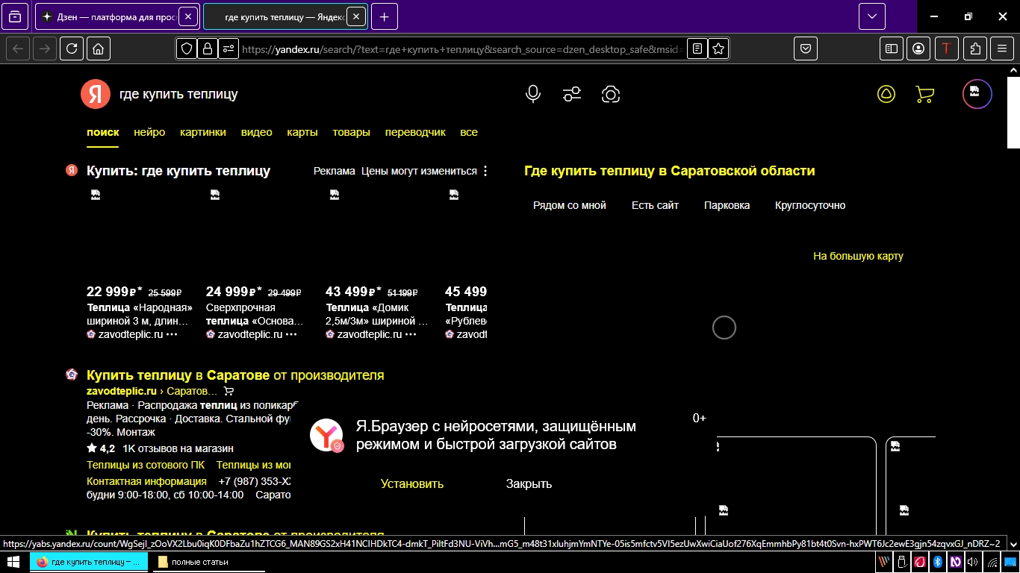
Task: Open search settings sliders icon
Action: pyautogui.click(x=572, y=94)
